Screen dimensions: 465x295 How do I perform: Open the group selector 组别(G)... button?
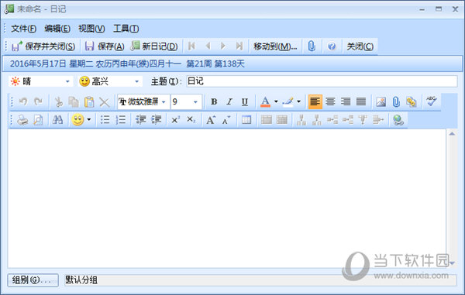point(33,280)
